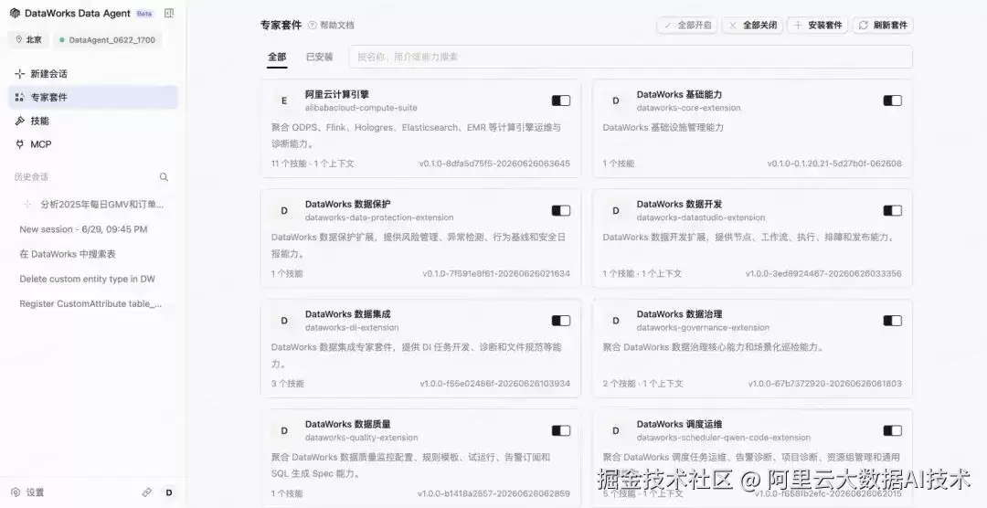This screenshot has width=987, height=508.
Task: Click the help question mark icon
Action: coord(313,26)
